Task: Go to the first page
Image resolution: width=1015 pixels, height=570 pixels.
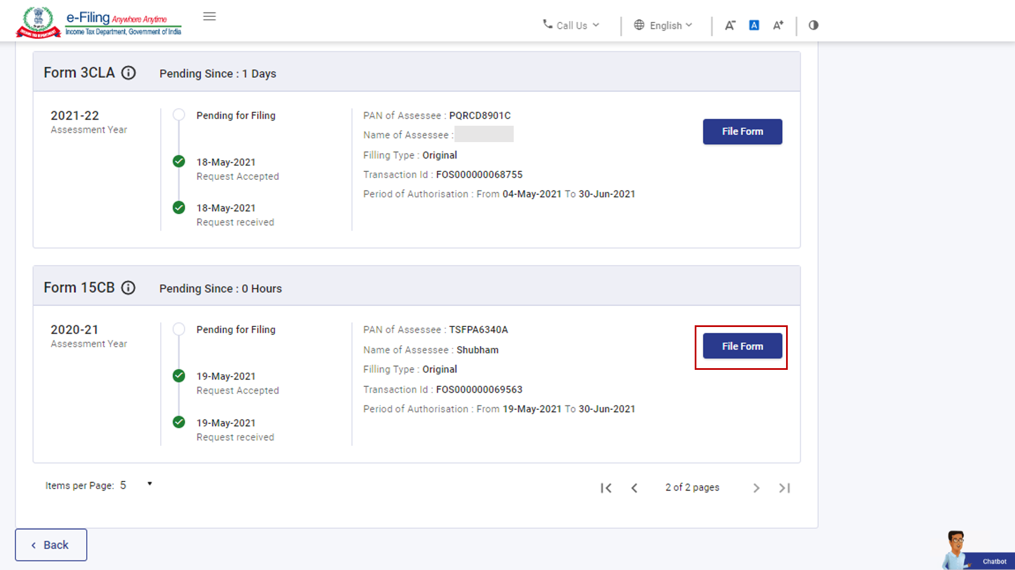Action: [606, 488]
